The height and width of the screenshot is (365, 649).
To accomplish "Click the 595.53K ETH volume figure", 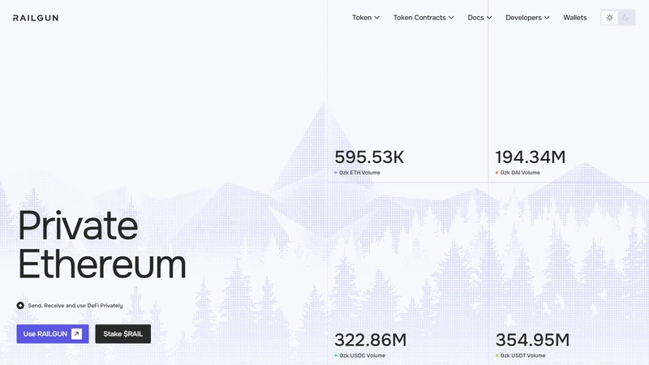I will [x=369, y=157].
